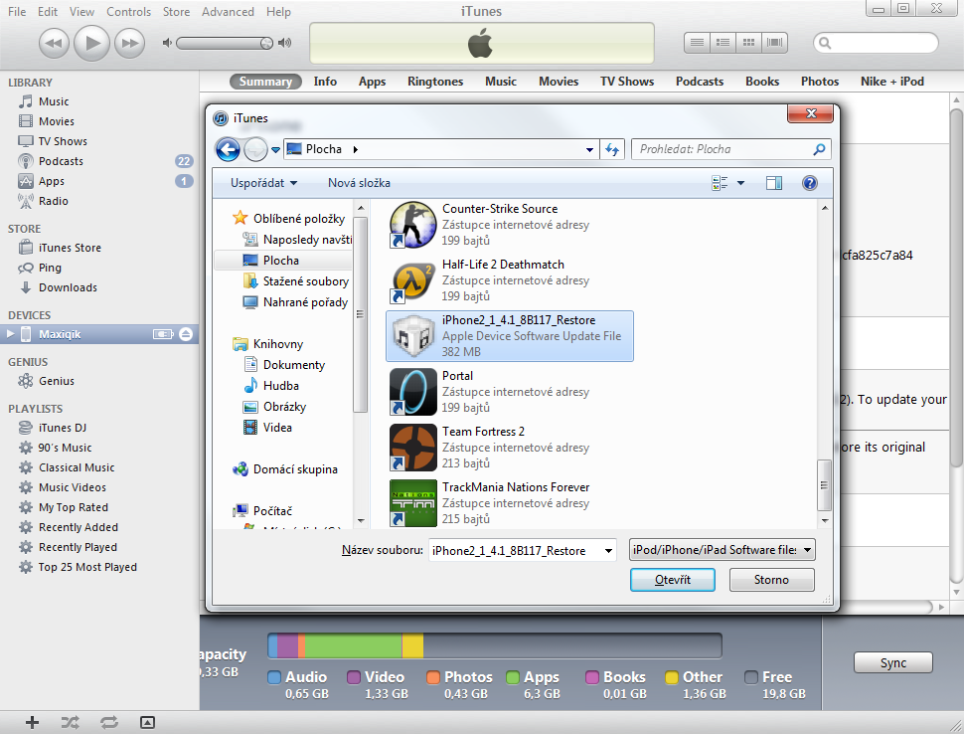Click the Otevřít button
This screenshot has width=964, height=734.
click(672, 579)
